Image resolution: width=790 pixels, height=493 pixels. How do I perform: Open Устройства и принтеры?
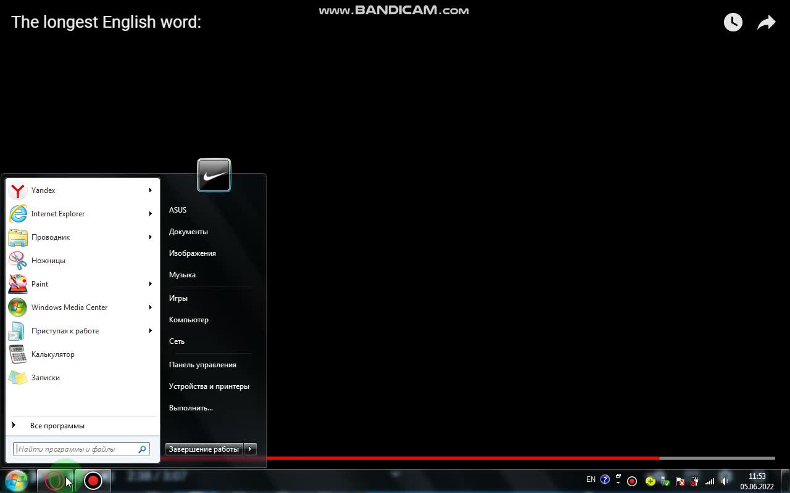[x=209, y=386]
